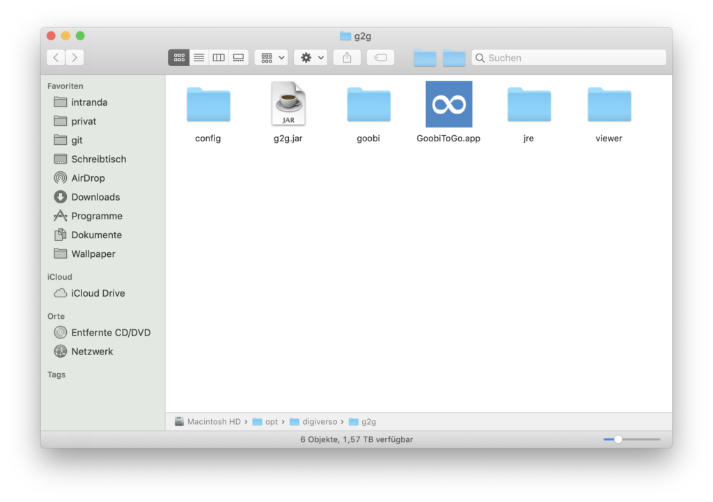The image size is (713, 502).
Task: Select the config folder
Action: tap(208, 104)
